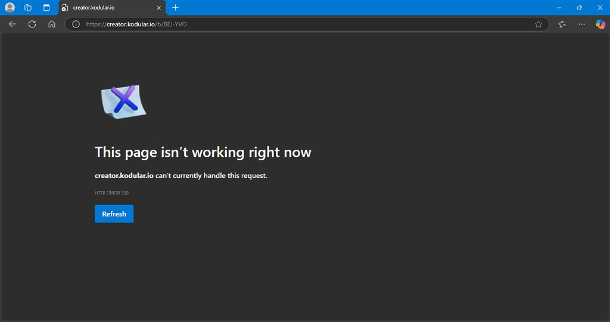Close the browser window

coord(599,8)
